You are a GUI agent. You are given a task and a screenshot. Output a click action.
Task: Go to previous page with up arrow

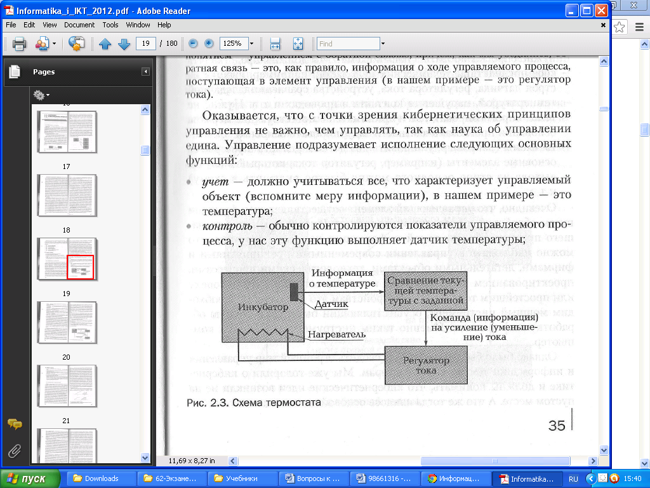tap(105, 44)
